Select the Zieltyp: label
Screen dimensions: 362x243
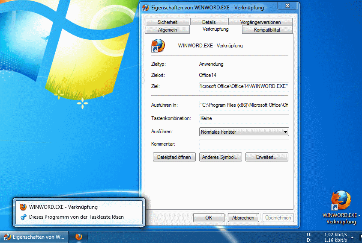click(x=159, y=64)
